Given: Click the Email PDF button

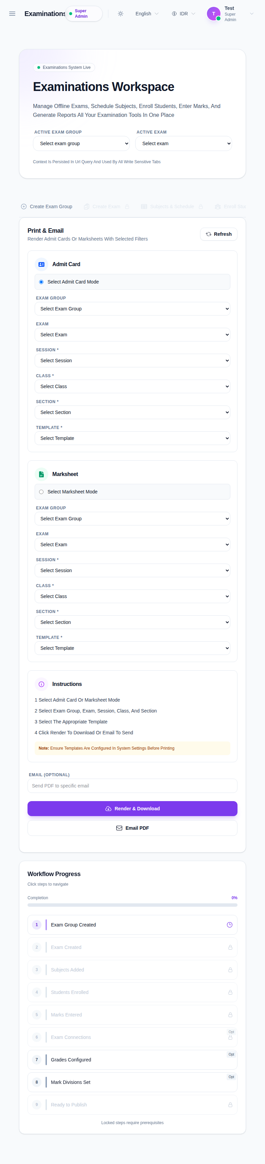Looking at the screenshot, I should [x=132, y=828].
